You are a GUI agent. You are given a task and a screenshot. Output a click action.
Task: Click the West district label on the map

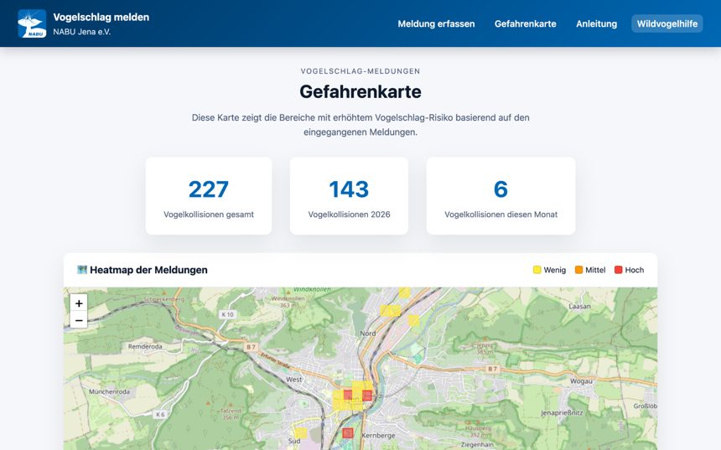point(294,380)
